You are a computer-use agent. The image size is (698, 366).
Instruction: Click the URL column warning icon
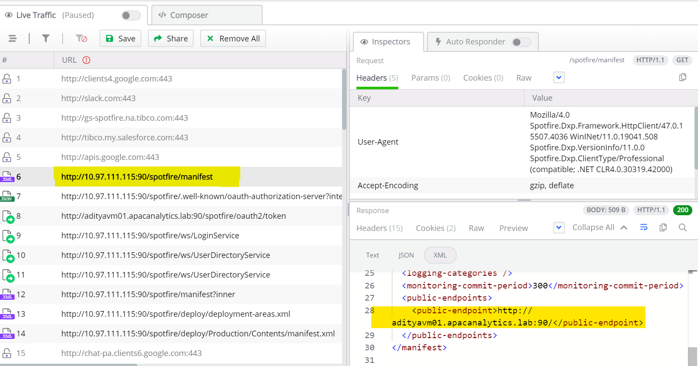86,60
